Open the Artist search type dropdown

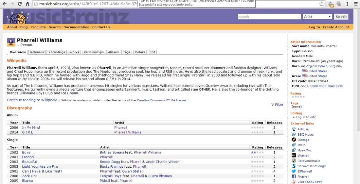click(x=317, y=16)
